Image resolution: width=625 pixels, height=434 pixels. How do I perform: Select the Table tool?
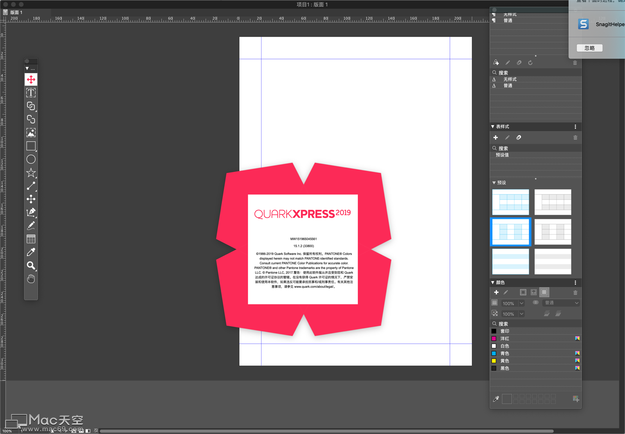coord(31,239)
